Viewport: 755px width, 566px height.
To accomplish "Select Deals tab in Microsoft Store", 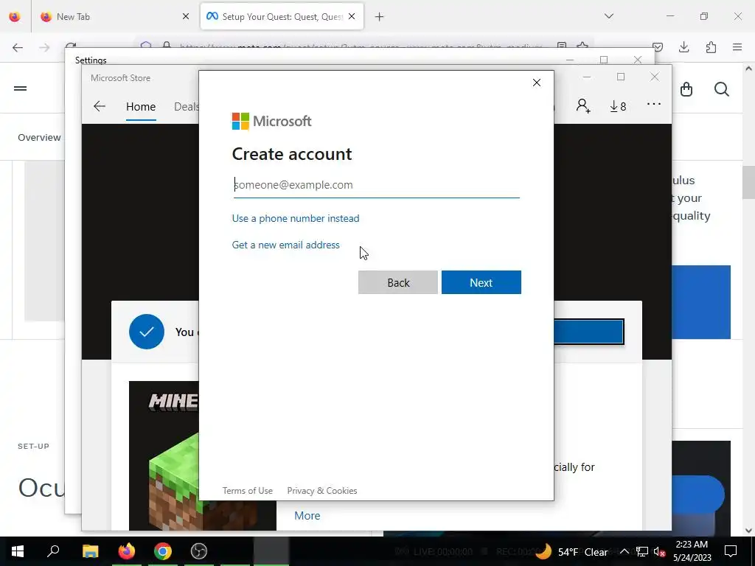I will pyautogui.click(x=186, y=106).
